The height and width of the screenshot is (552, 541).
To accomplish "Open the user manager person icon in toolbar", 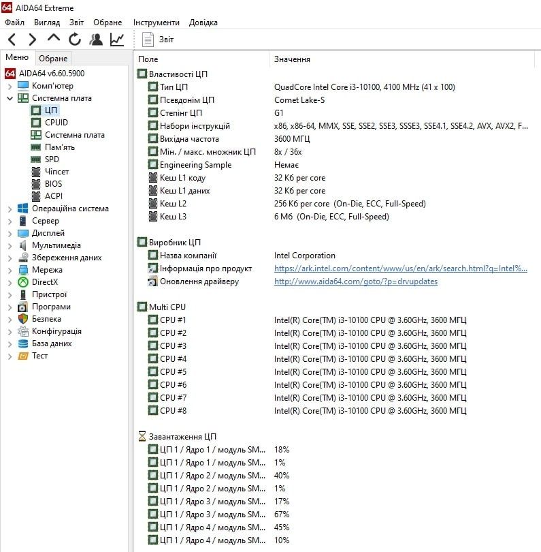I will [x=96, y=40].
